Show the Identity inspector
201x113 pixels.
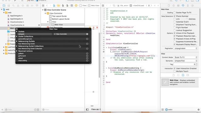tap(178, 6)
